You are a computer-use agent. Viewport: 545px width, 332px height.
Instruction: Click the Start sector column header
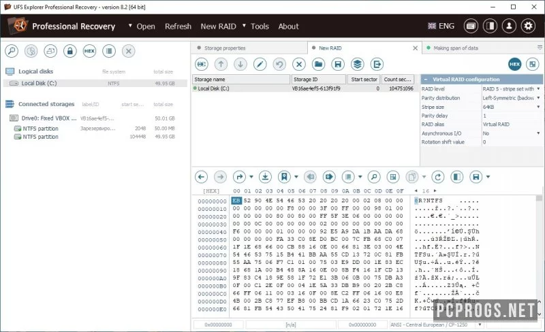point(364,80)
